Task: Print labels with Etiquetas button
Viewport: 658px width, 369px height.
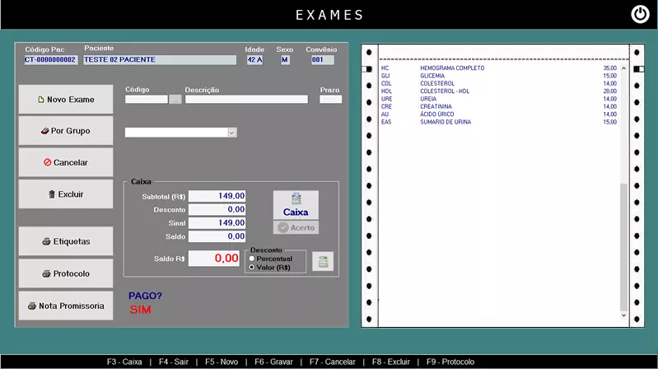Action: [x=66, y=241]
